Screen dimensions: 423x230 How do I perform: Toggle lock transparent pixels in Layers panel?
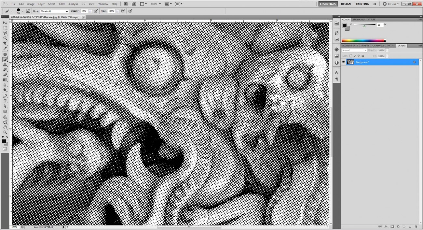(351, 56)
